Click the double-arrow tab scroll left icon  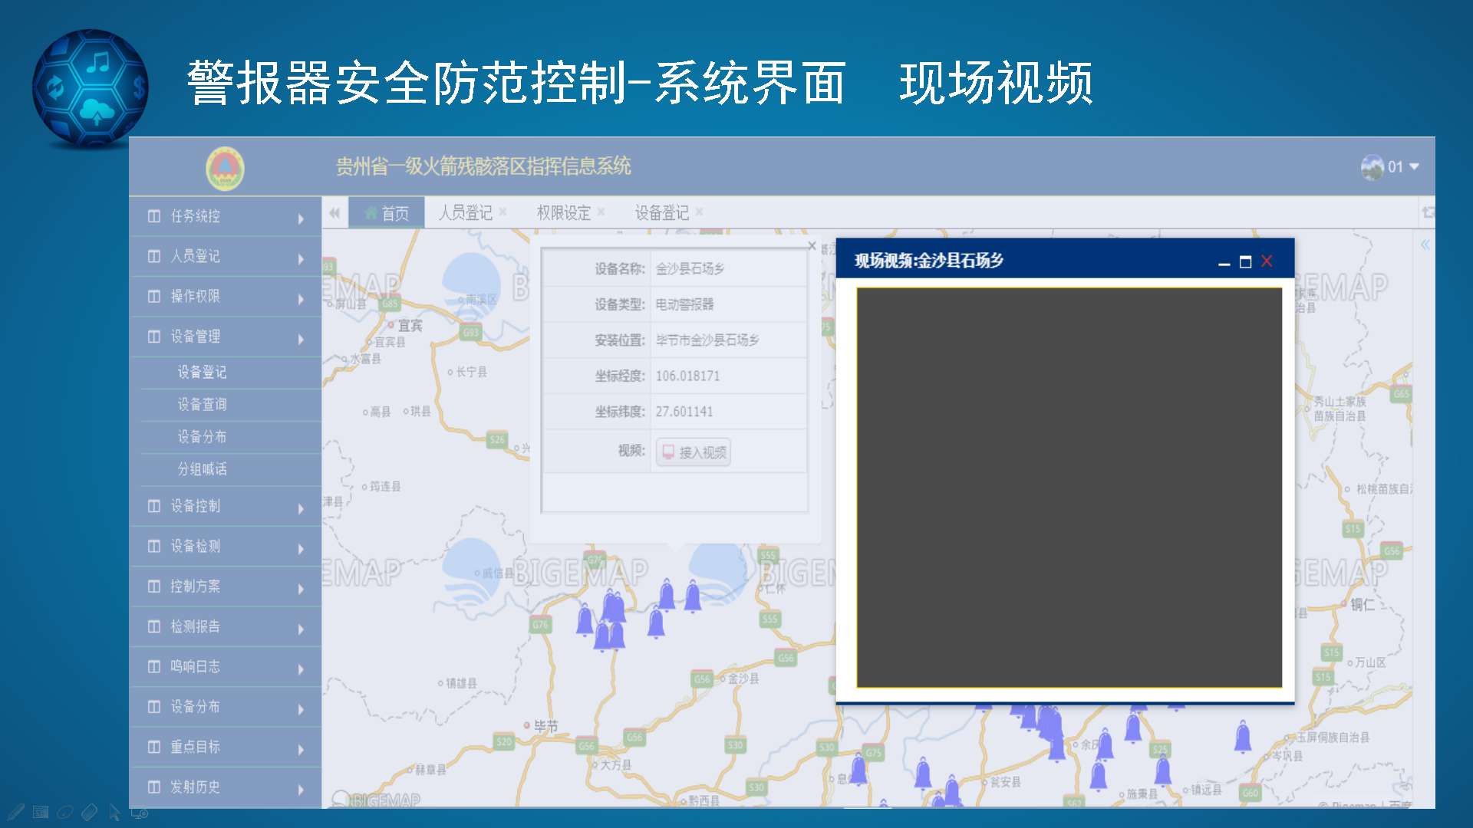tap(334, 213)
